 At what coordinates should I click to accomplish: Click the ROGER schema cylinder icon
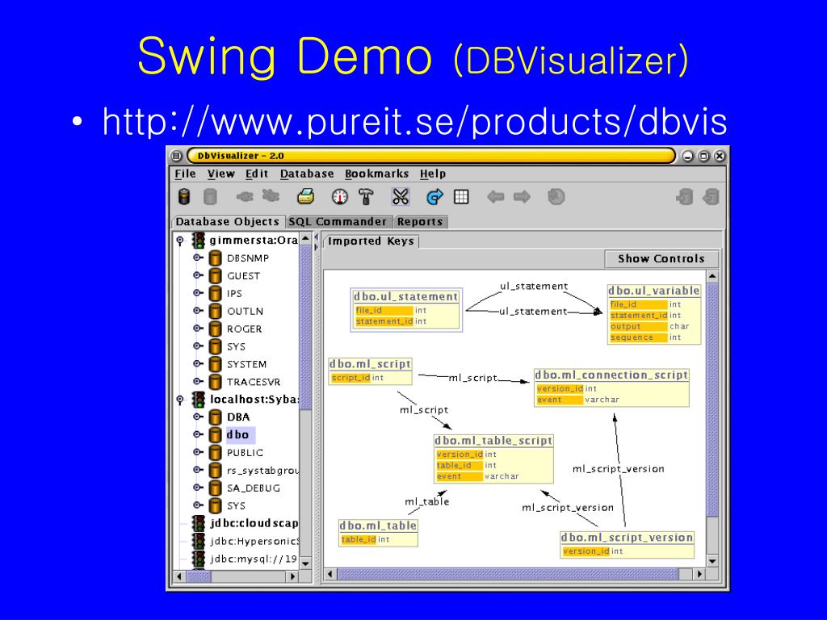pos(215,329)
